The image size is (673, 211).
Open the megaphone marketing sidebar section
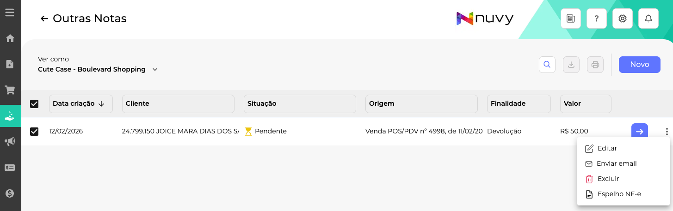pyautogui.click(x=10, y=142)
